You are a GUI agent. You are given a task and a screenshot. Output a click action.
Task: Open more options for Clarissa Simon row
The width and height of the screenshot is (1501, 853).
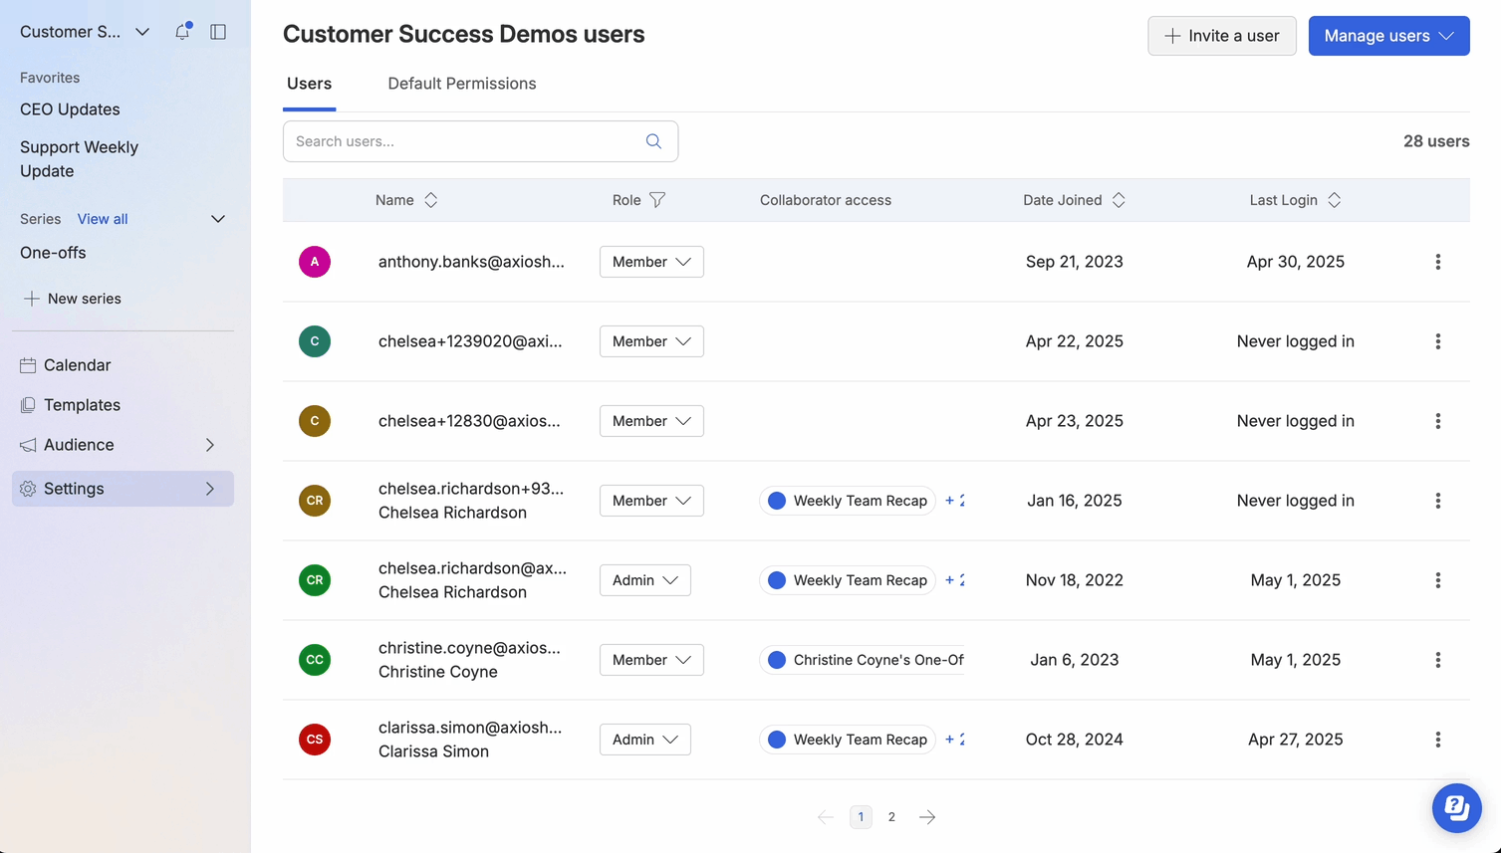(x=1437, y=740)
